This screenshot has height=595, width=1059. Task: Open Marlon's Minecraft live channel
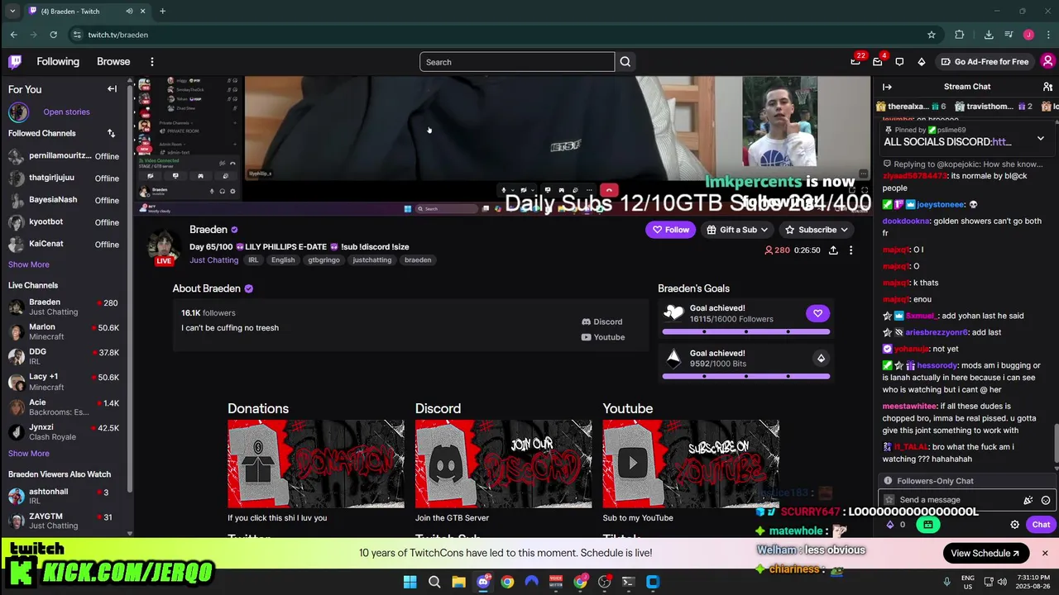(x=64, y=332)
